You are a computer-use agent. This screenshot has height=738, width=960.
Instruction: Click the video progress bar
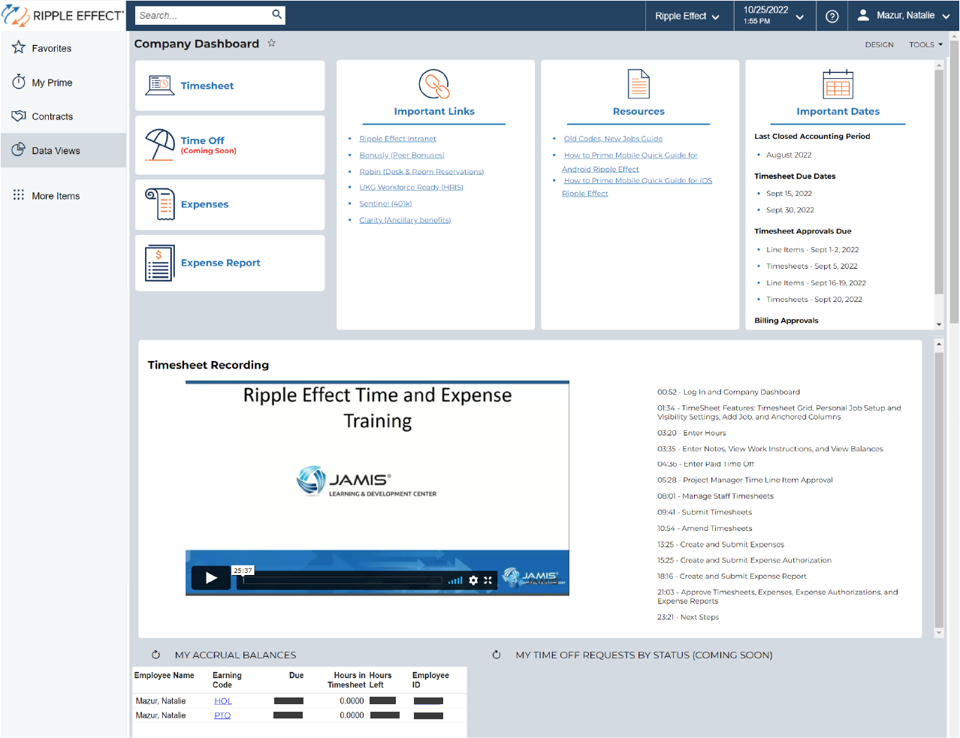[343, 580]
